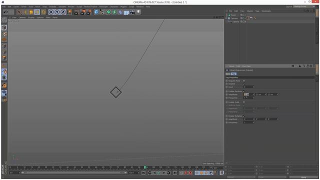Toggle the Enable Rotation checkbox

[244, 116]
